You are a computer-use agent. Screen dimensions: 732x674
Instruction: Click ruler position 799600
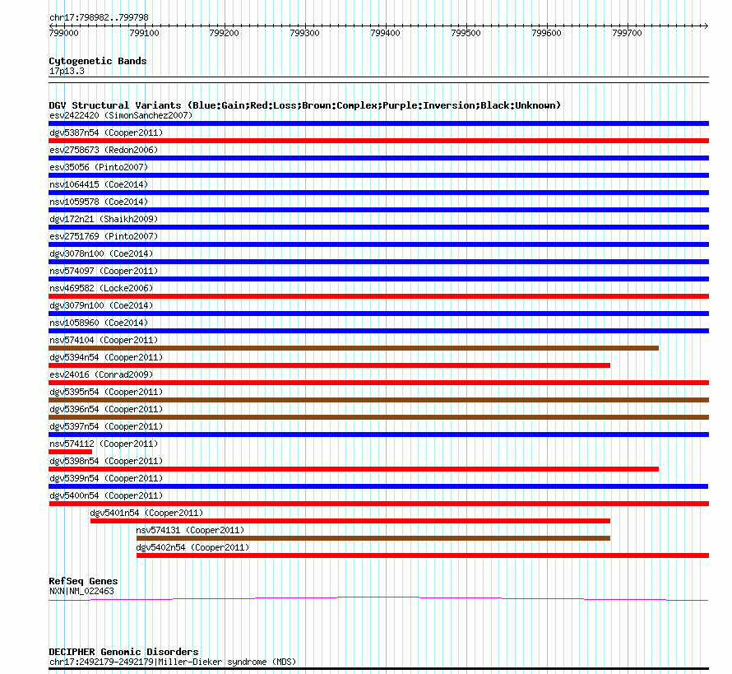coord(546,33)
